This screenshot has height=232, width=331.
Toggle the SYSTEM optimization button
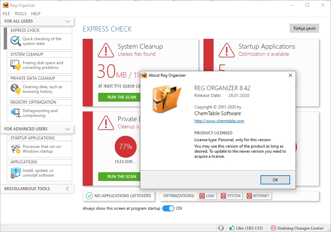230,196
